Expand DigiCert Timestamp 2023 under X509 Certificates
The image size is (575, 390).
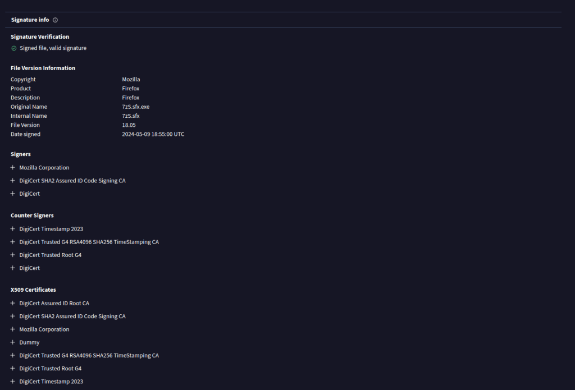[x=13, y=382]
